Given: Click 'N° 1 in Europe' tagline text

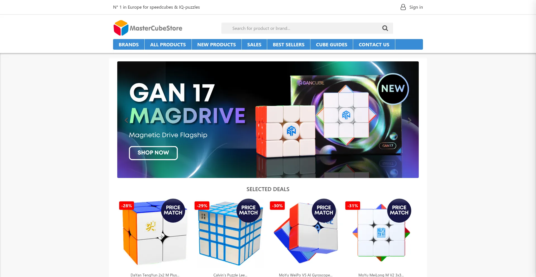Looking at the screenshot, I should point(156,7).
